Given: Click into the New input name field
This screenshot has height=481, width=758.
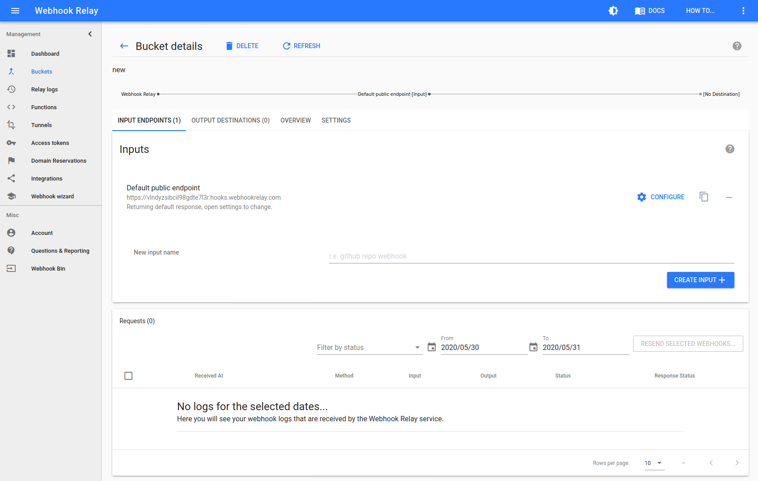Looking at the screenshot, I should pos(531,256).
